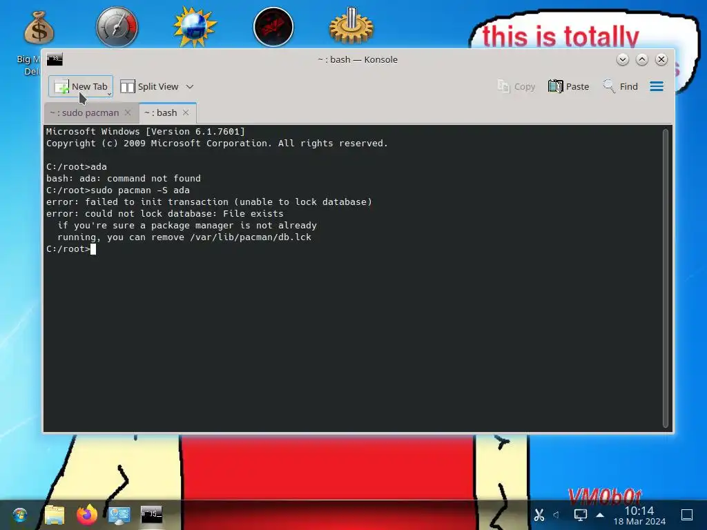The image size is (707, 530).
Task: Click the show desktop tray button
Action: point(687,515)
